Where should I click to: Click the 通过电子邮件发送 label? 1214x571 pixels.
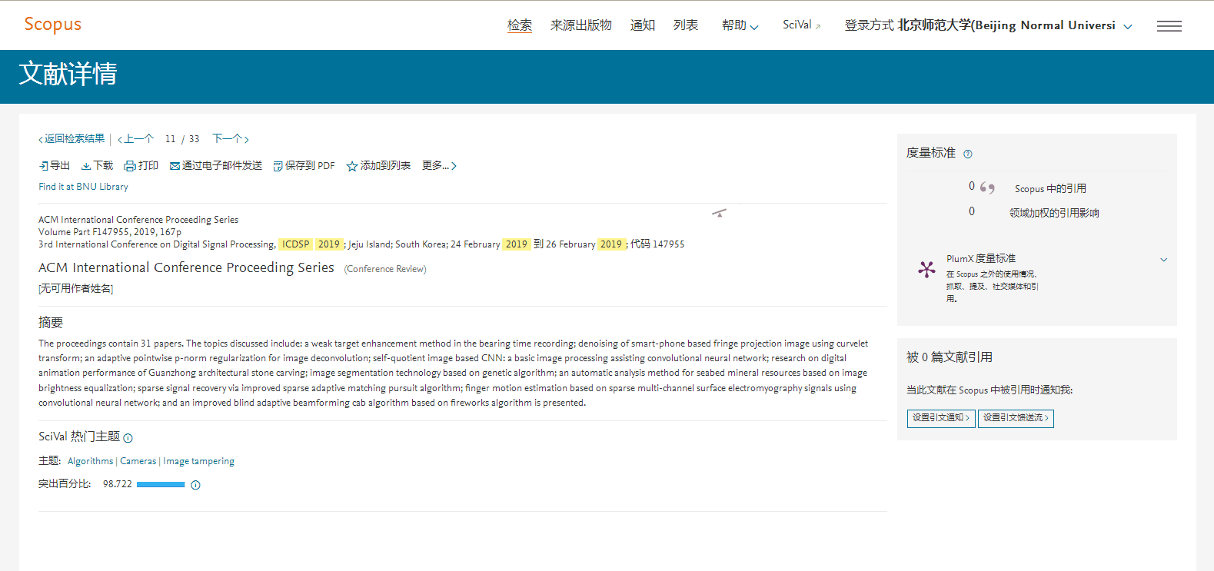pos(222,166)
